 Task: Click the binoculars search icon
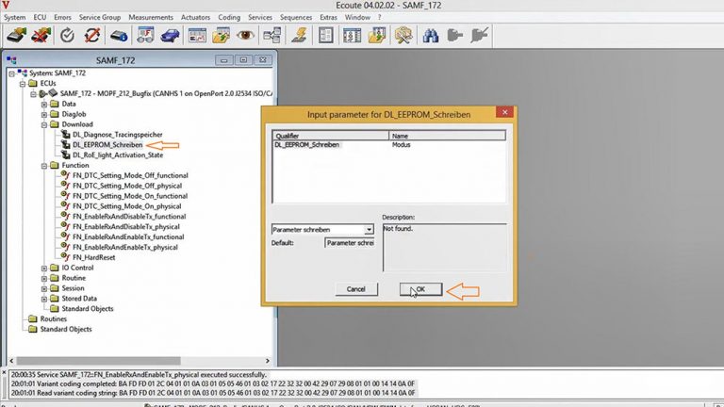430,36
